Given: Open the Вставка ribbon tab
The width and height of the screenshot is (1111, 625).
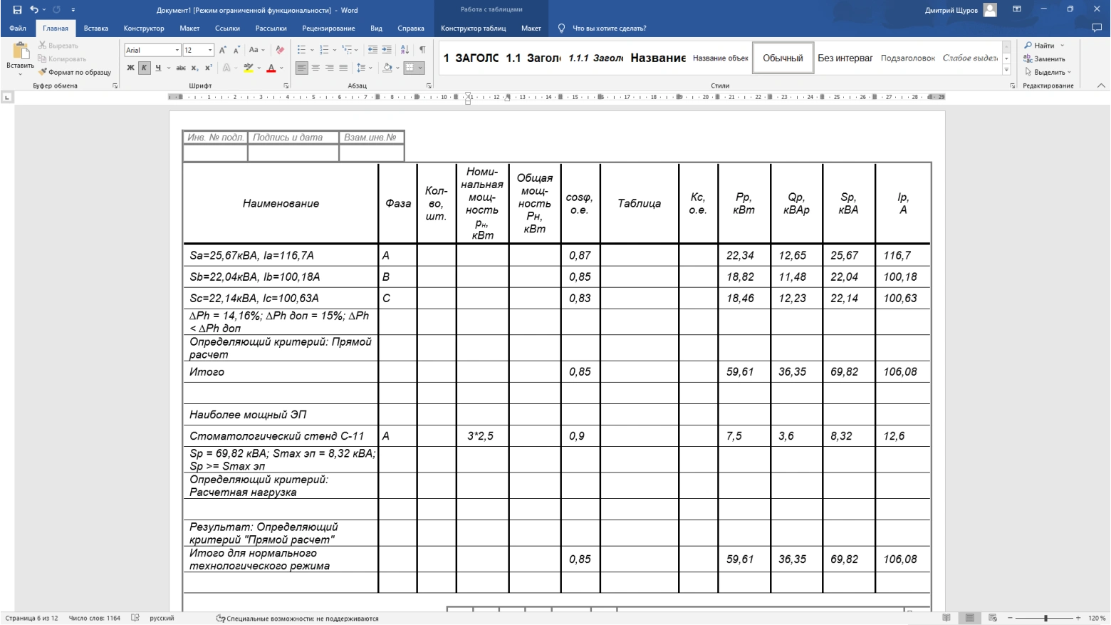Looking at the screenshot, I should 95,29.
